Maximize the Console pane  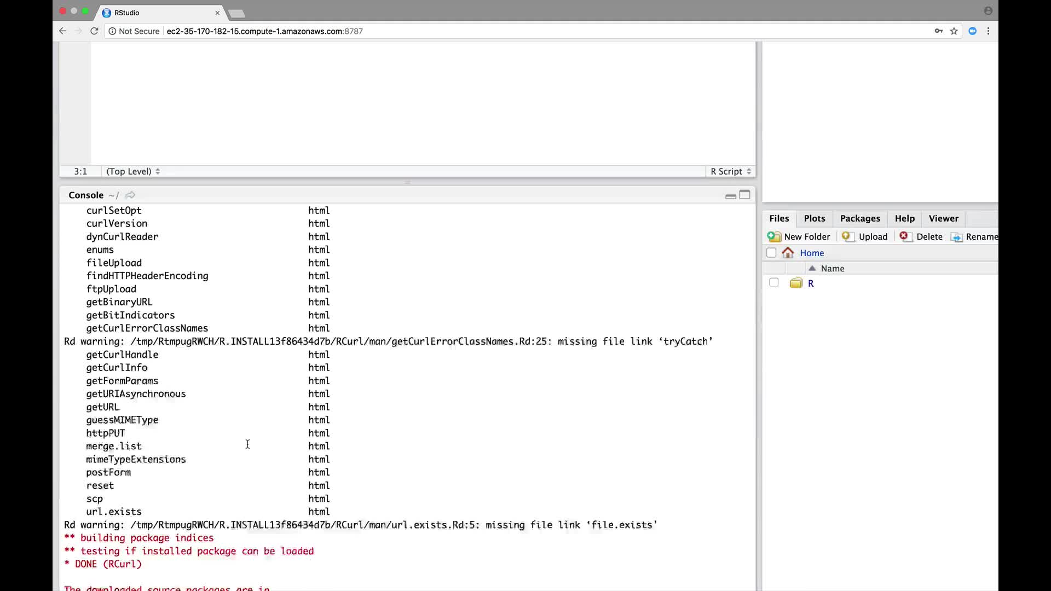click(744, 195)
